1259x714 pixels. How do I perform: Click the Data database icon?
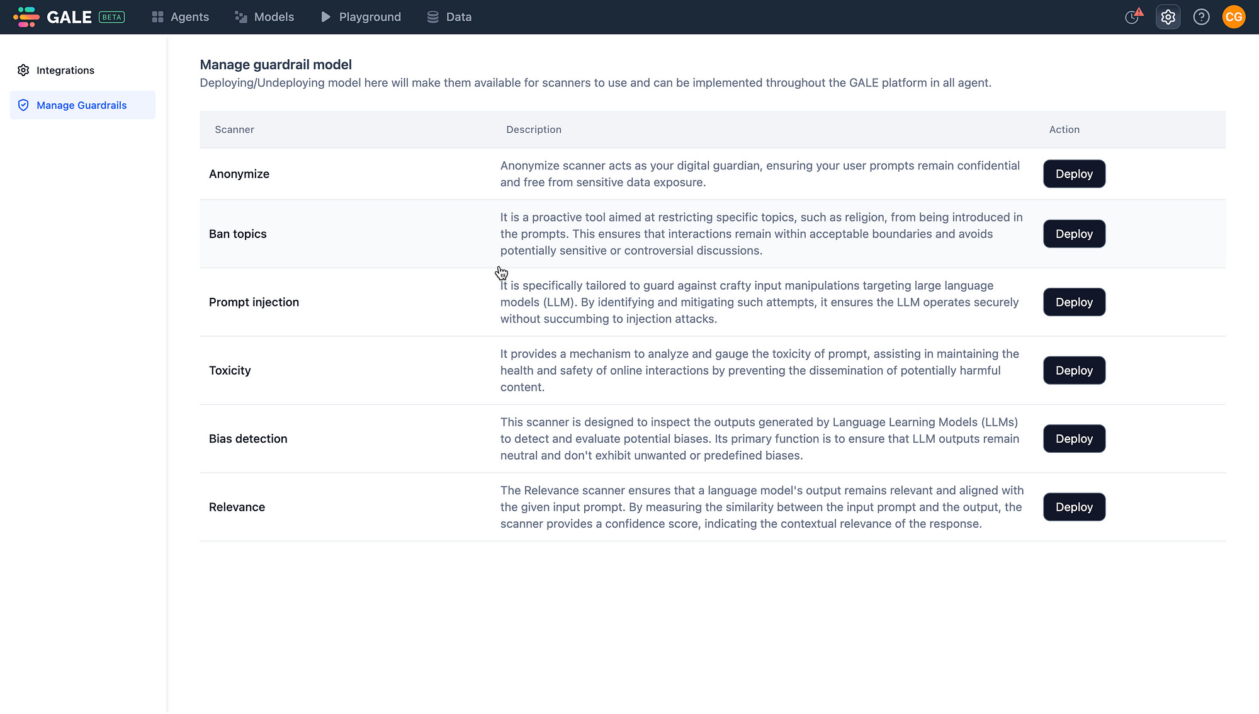pos(432,17)
